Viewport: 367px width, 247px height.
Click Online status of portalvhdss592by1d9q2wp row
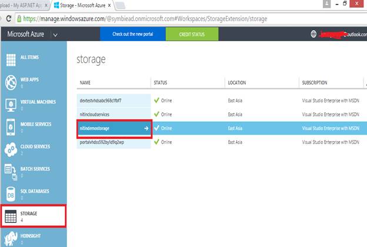pyautogui.click(x=166, y=142)
